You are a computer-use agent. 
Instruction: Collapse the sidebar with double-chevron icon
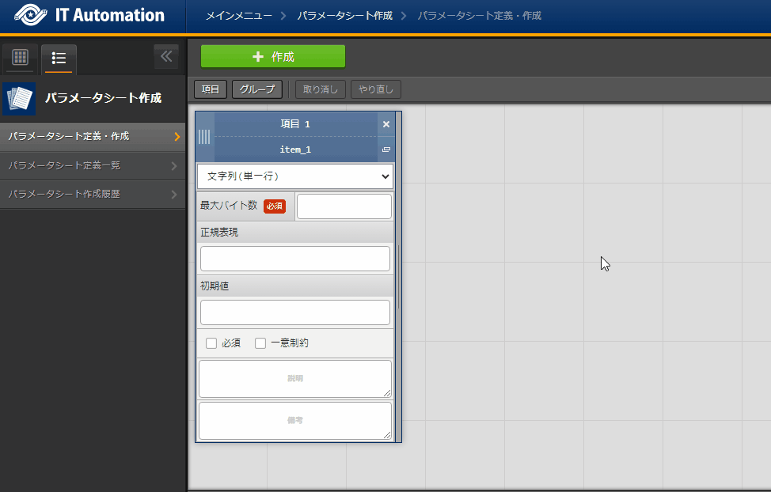(166, 56)
